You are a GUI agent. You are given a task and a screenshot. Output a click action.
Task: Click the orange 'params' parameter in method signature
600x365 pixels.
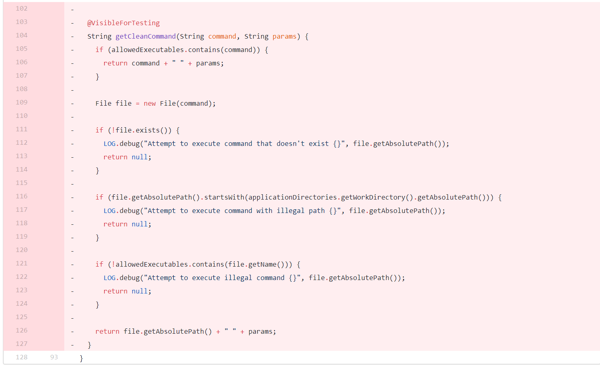[x=284, y=37]
